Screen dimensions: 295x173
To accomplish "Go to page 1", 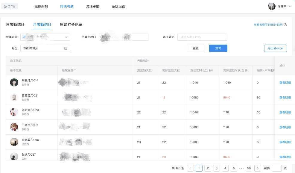I will click(x=199, y=168).
